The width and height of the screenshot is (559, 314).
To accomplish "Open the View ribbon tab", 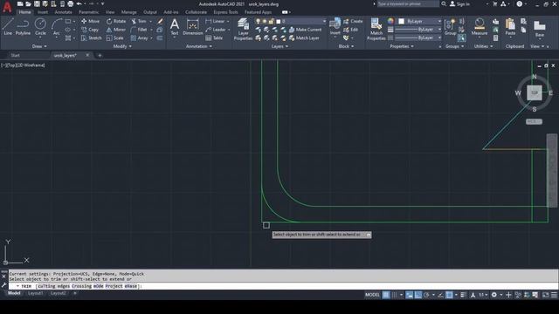I will [110, 12].
